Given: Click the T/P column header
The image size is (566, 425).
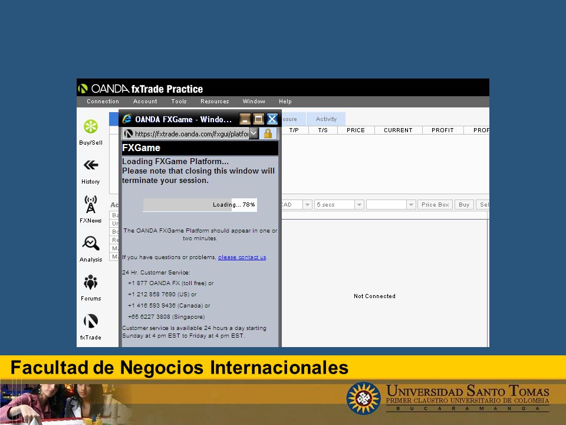Looking at the screenshot, I should tap(294, 130).
